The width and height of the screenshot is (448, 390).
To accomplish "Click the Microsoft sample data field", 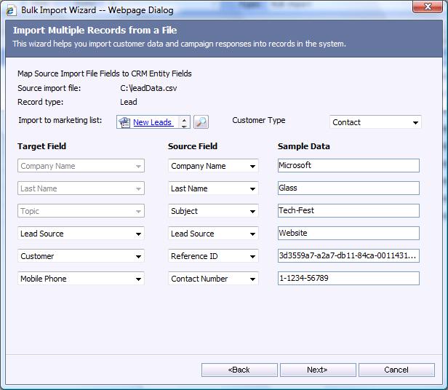I will pos(348,165).
